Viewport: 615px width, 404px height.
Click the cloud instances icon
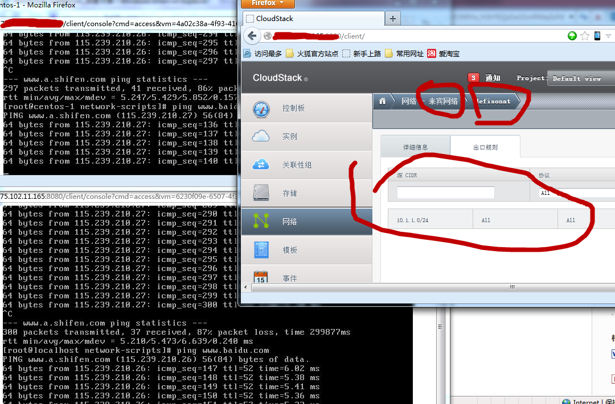click(x=261, y=136)
